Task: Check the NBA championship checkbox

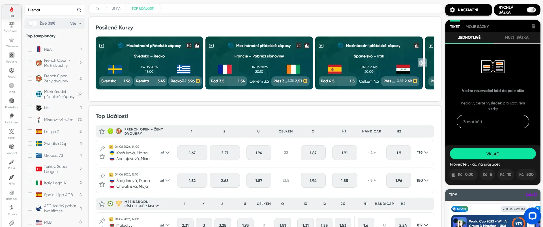Action: (x=30, y=49)
